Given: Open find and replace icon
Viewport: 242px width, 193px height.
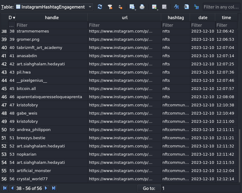Looking at the screenshot, I should pyautogui.click(x=196, y=7).
